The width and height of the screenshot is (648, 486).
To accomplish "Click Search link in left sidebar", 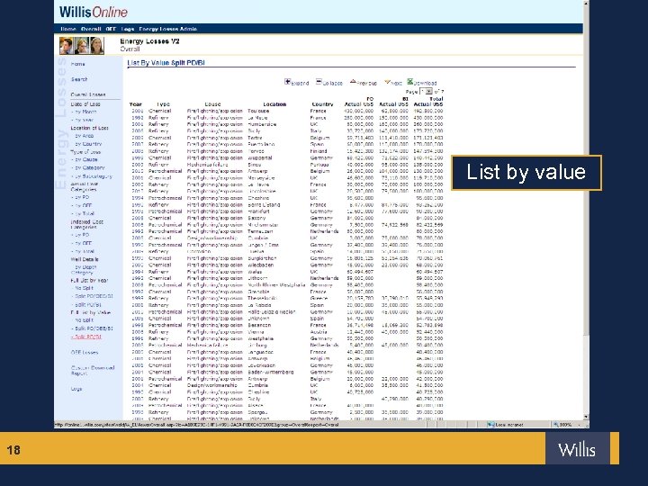I will click(79, 79).
